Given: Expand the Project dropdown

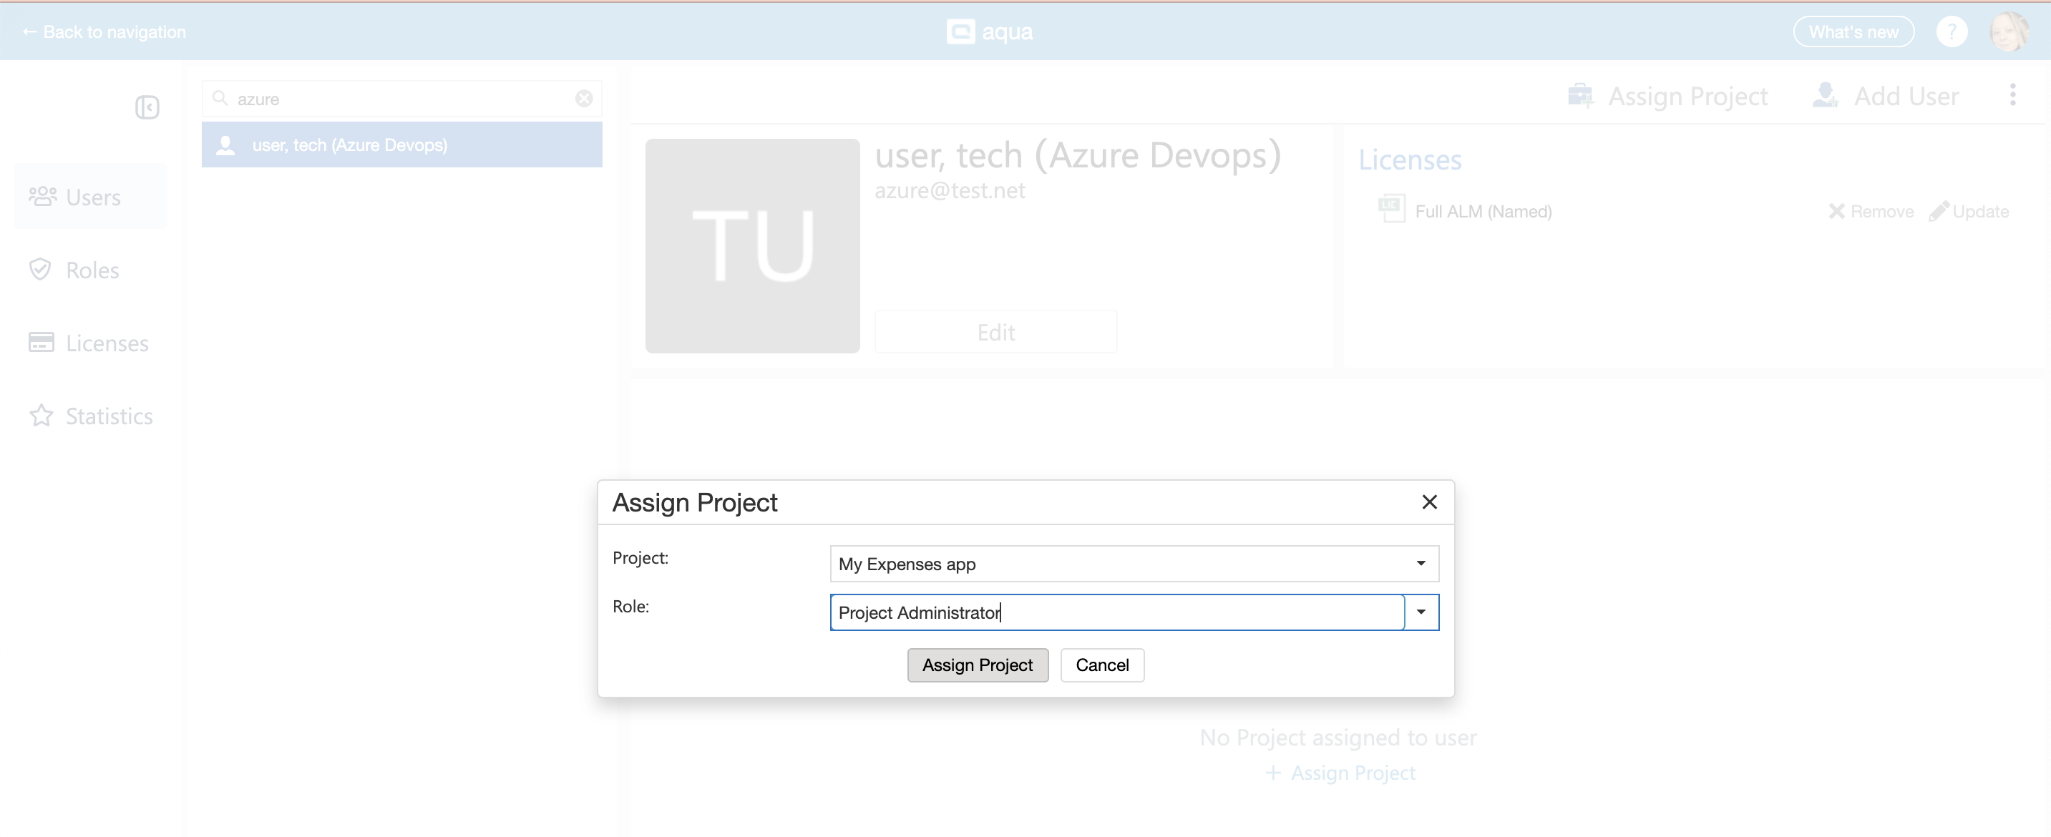Looking at the screenshot, I should click(x=1421, y=563).
